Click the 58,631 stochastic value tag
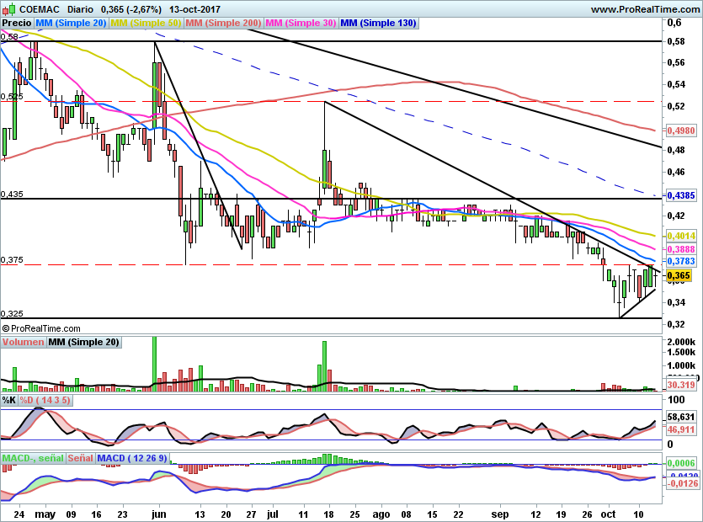Image resolution: width=703 pixels, height=522 pixels. pyautogui.click(x=681, y=417)
